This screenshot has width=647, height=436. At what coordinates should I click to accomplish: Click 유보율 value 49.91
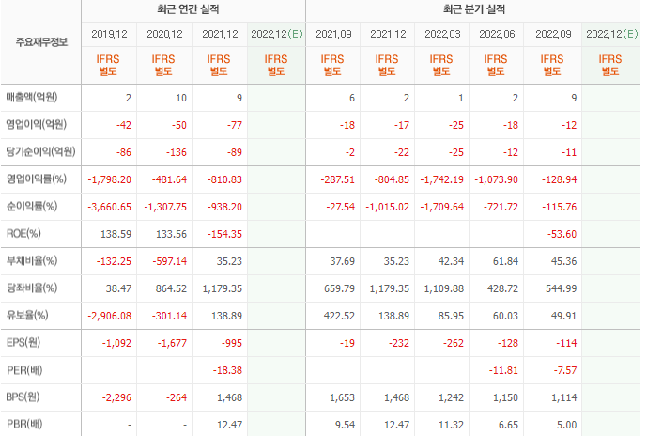coord(564,317)
